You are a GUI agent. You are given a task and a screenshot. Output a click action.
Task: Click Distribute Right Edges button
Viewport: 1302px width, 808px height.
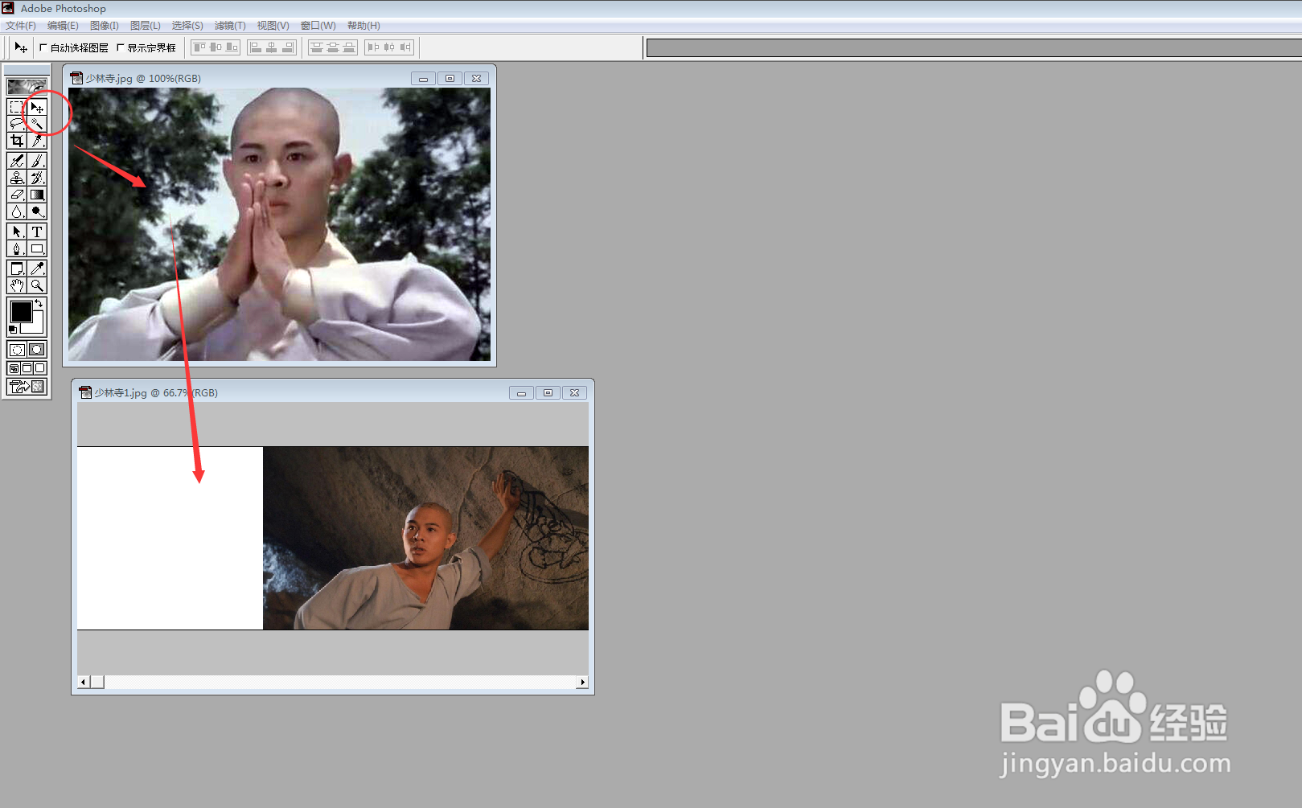[x=405, y=47]
